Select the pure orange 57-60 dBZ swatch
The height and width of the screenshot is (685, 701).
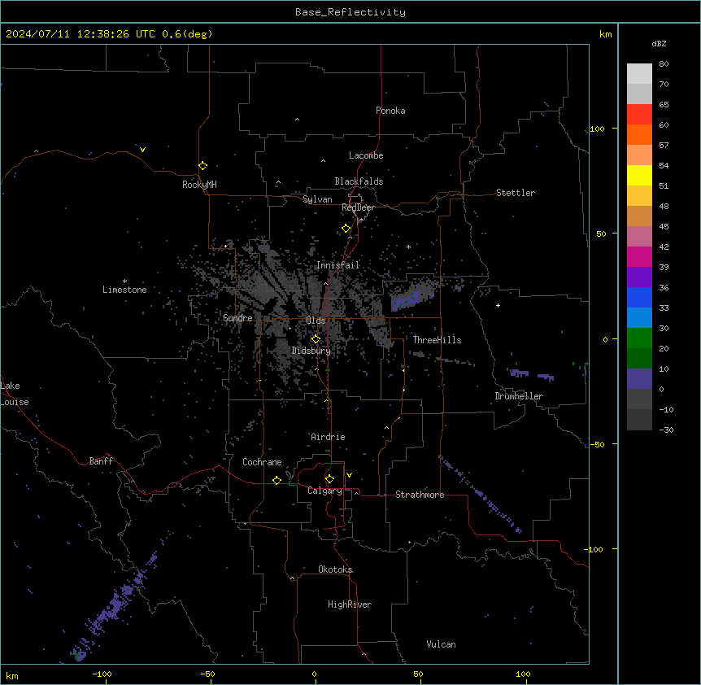(x=639, y=134)
